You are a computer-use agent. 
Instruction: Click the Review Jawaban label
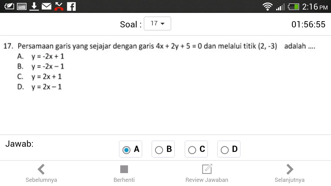207,180
